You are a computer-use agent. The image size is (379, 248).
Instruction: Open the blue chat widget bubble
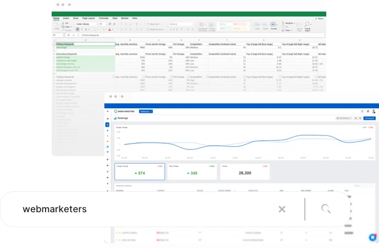tap(373, 238)
